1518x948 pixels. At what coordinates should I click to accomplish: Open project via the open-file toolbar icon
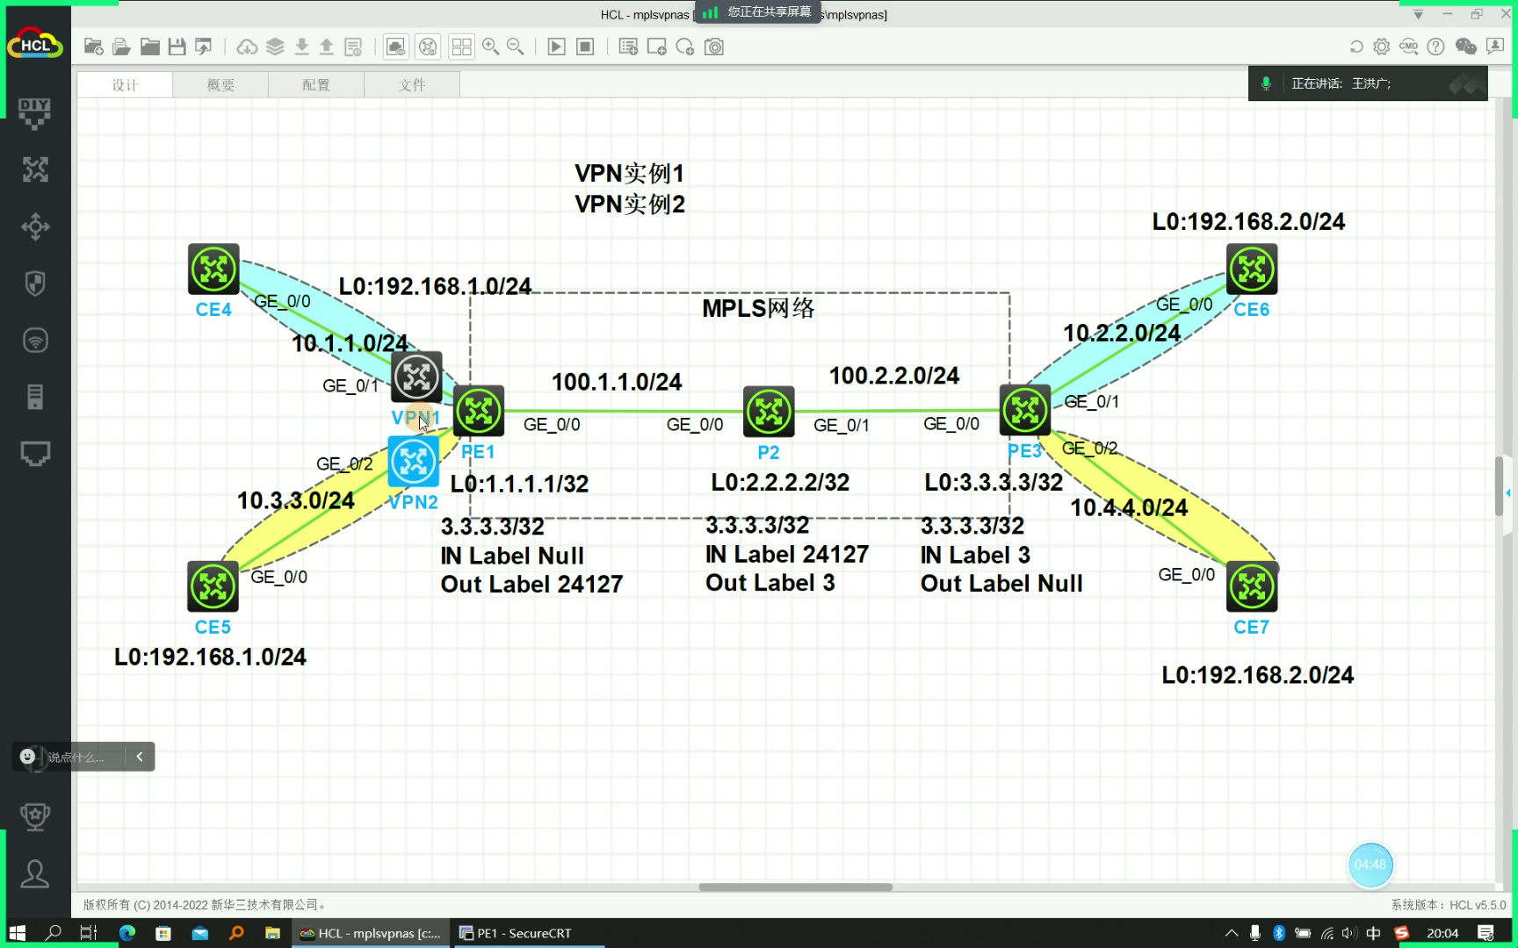pyautogui.click(x=121, y=47)
